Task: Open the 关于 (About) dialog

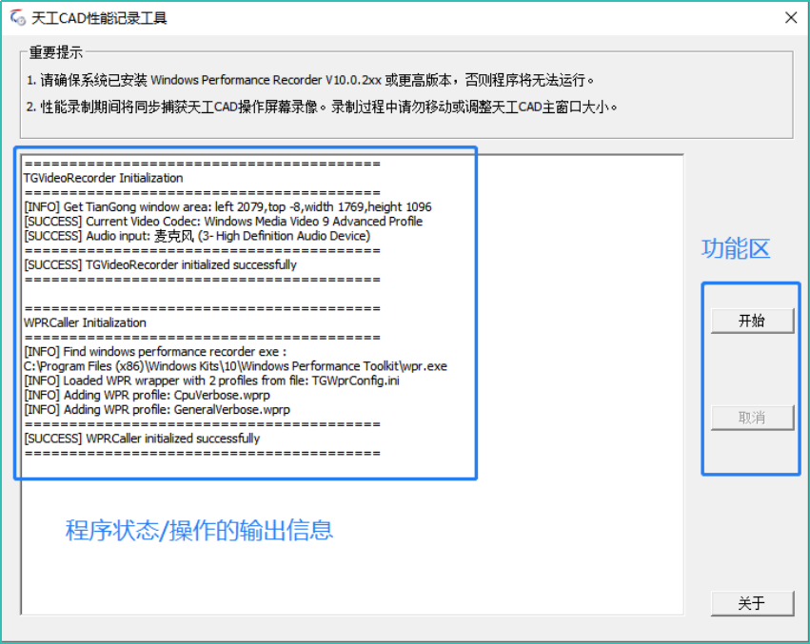Action: coord(752,603)
